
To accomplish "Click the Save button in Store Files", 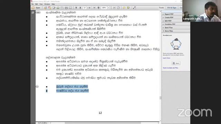I will click(176, 63).
